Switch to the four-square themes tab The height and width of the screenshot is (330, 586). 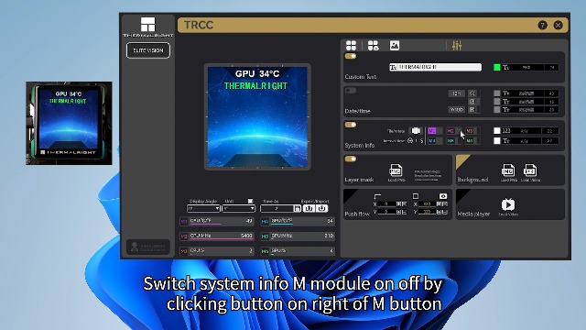(351, 46)
